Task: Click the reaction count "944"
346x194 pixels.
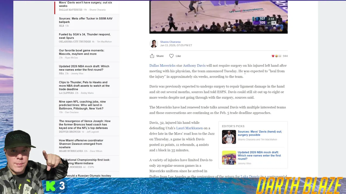Action: (285, 56)
